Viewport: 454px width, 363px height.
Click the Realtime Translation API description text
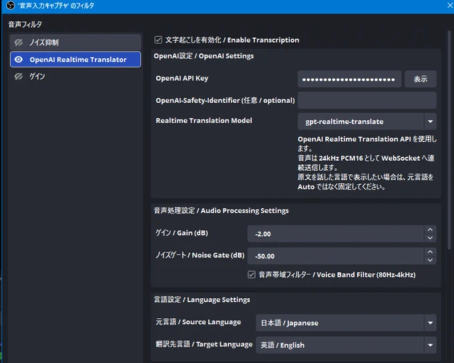coord(367,163)
